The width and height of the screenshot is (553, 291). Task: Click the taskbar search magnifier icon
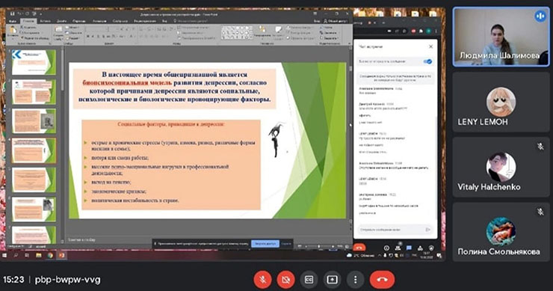point(16,255)
